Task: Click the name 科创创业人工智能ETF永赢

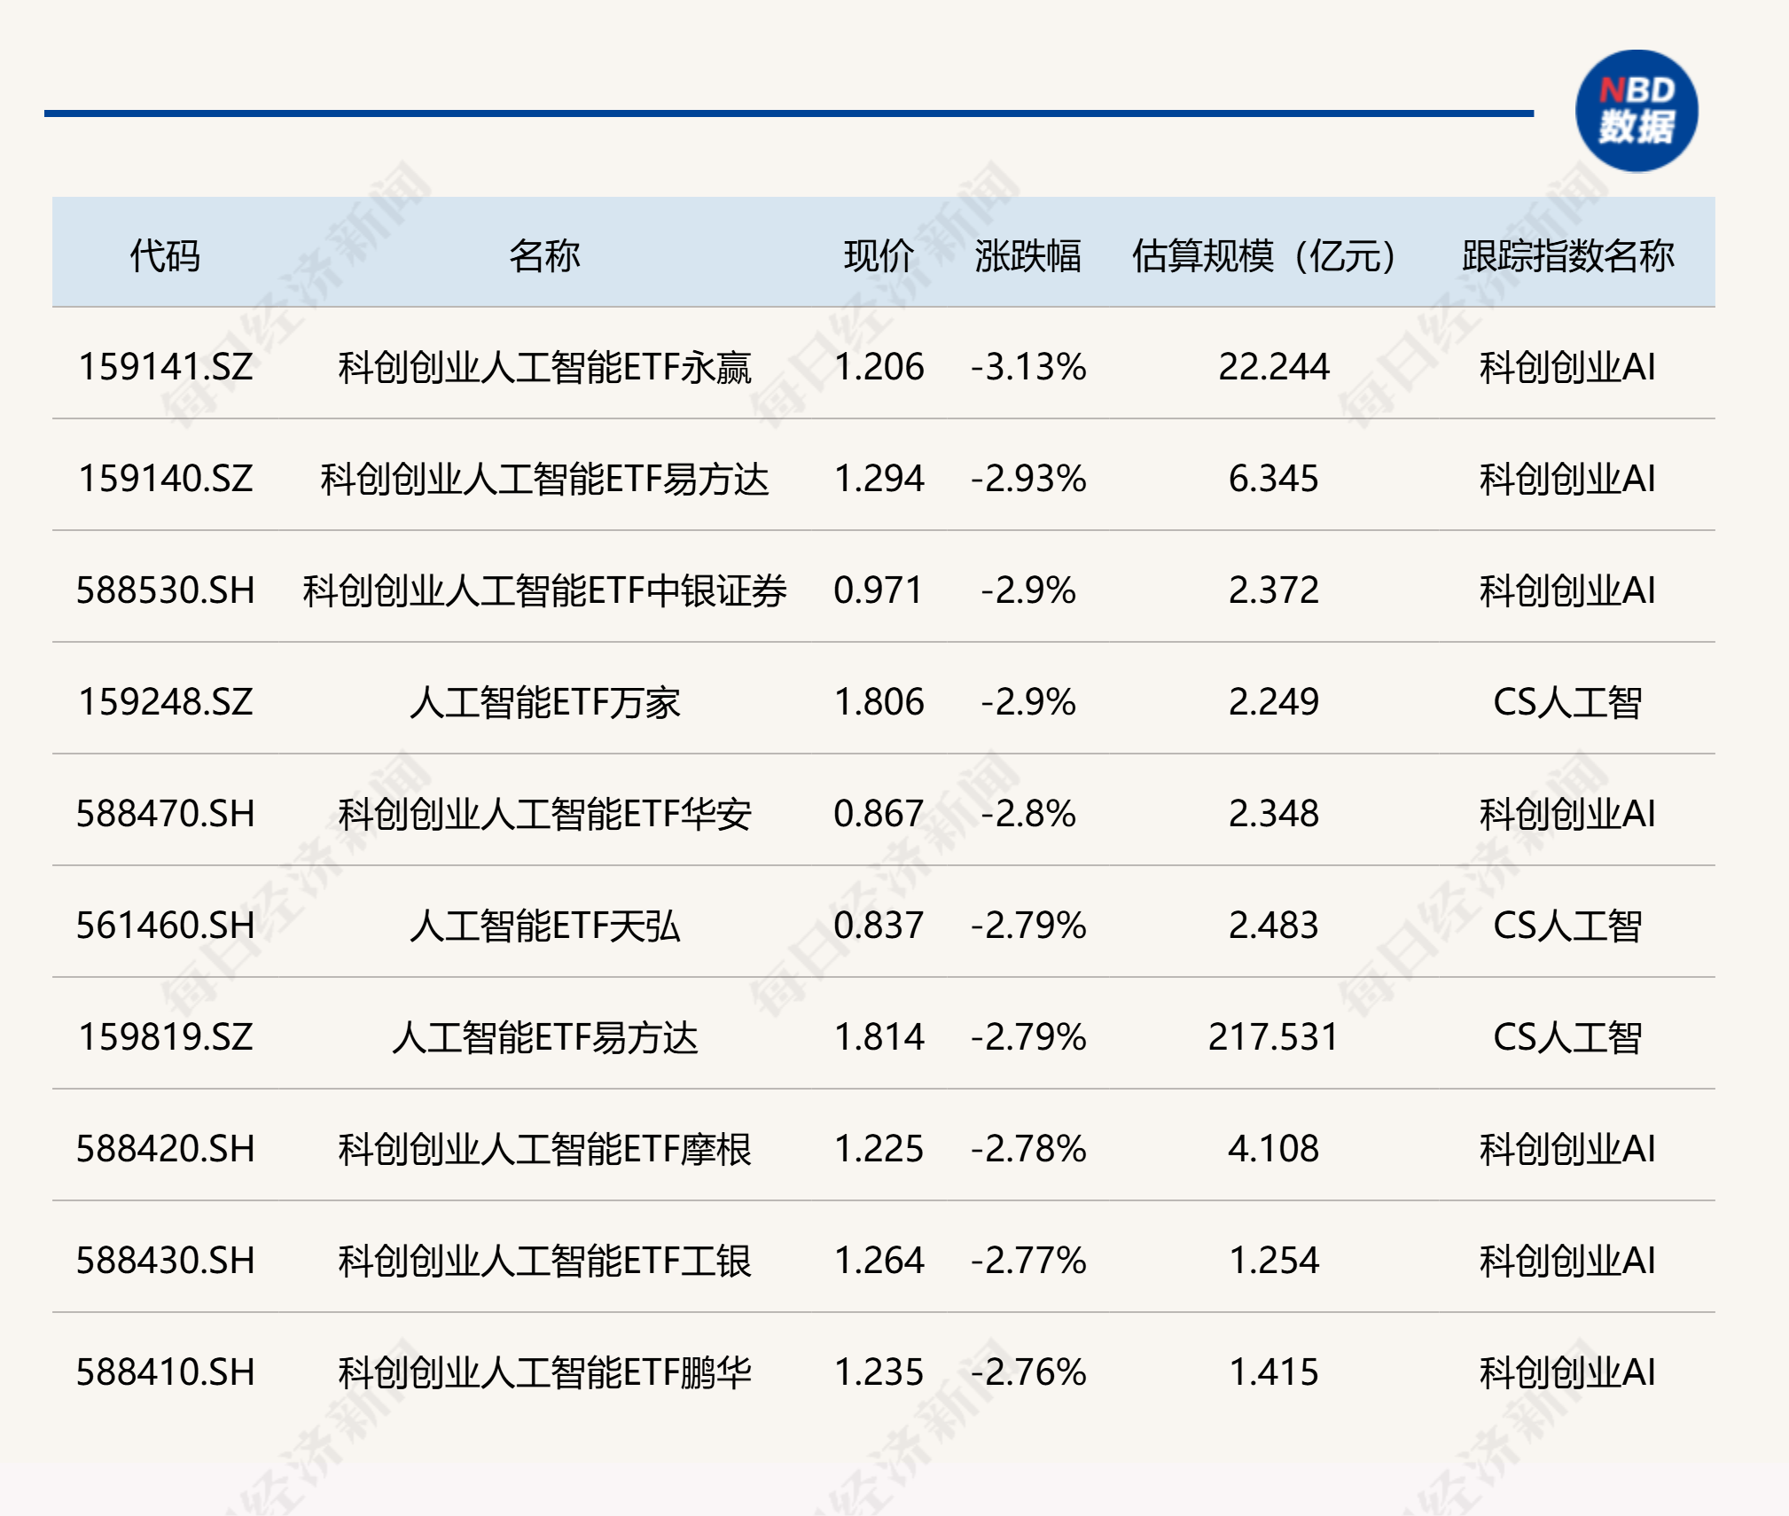Action: click(544, 367)
